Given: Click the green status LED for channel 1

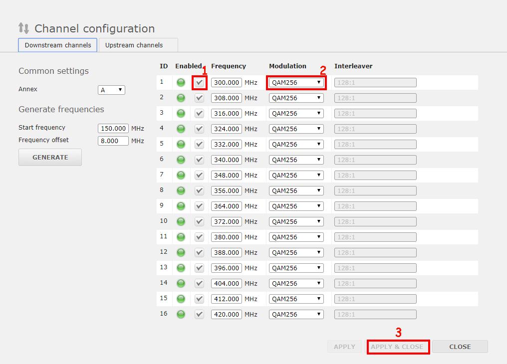Looking at the screenshot, I should click(181, 83).
